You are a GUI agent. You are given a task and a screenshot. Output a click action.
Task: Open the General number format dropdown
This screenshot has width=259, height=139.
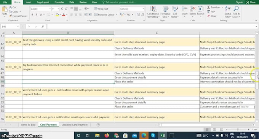click(143, 9)
